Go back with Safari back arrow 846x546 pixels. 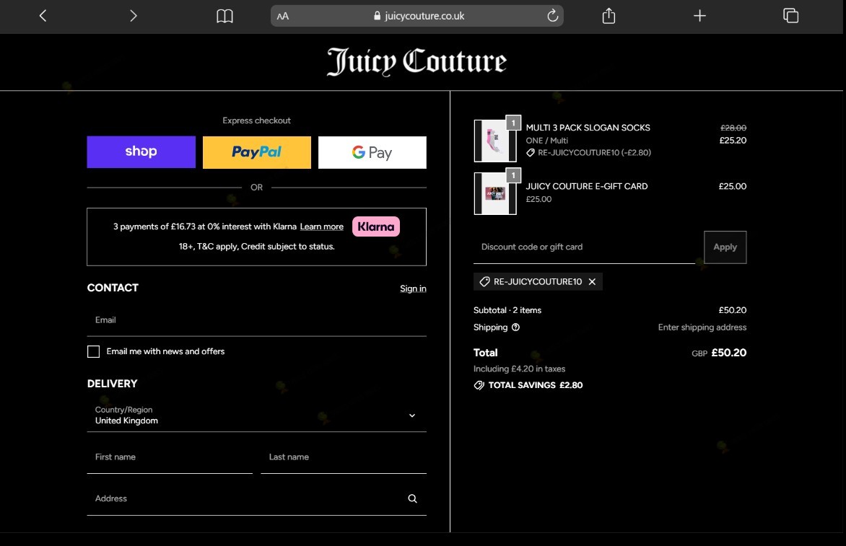[43, 16]
